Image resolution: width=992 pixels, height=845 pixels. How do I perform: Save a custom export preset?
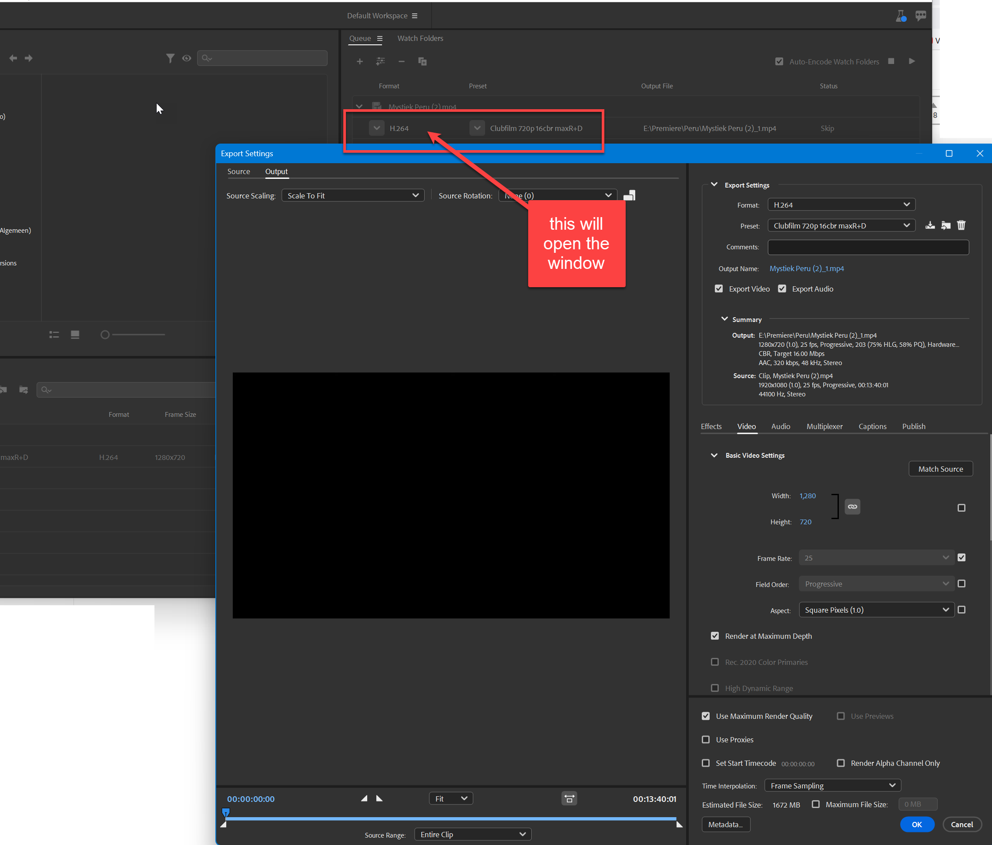click(x=930, y=225)
